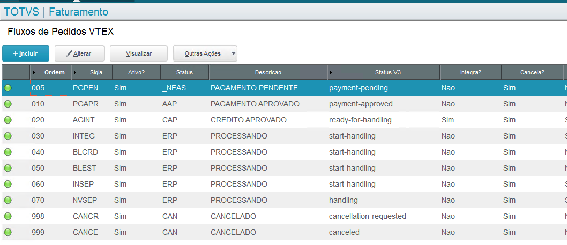Click order number 020 cell
The height and width of the screenshot is (245, 567).
[50, 120]
